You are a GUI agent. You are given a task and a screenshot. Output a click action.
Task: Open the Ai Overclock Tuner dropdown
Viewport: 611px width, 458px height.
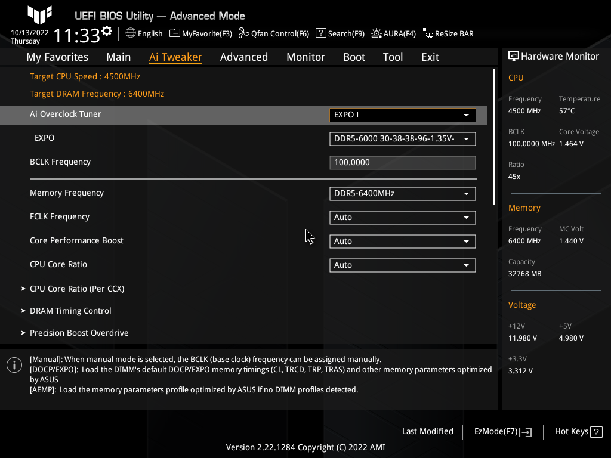coord(403,115)
